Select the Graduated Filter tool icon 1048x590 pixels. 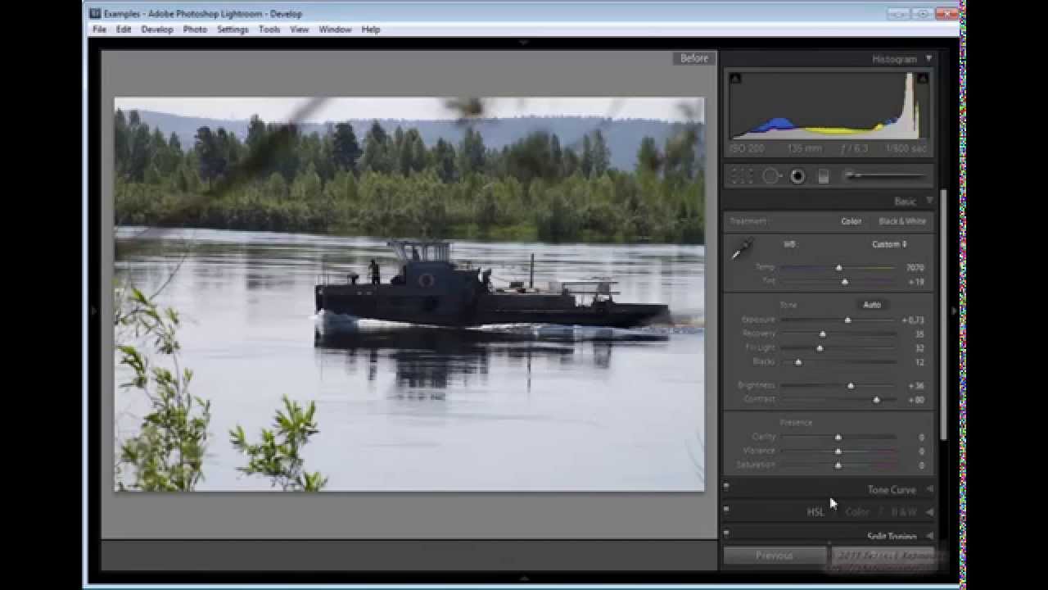[824, 176]
